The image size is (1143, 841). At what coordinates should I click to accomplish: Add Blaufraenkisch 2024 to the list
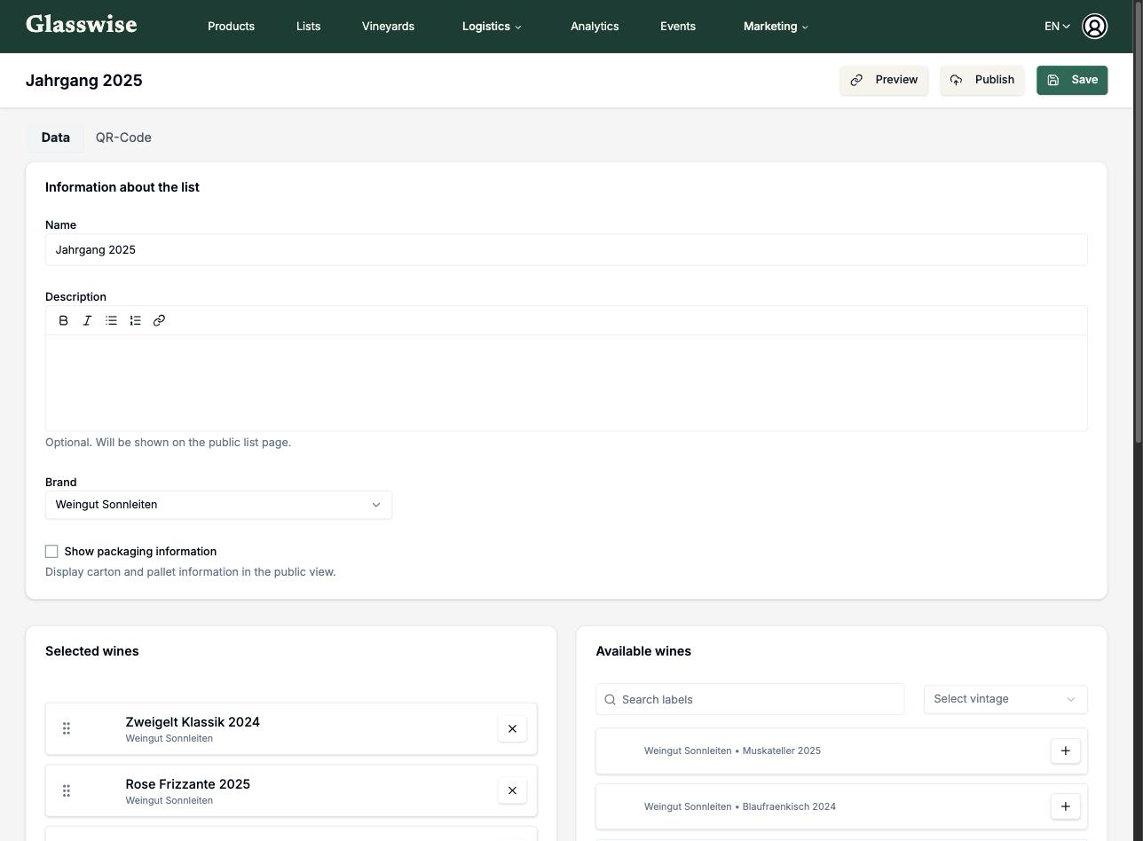coord(1066,806)
